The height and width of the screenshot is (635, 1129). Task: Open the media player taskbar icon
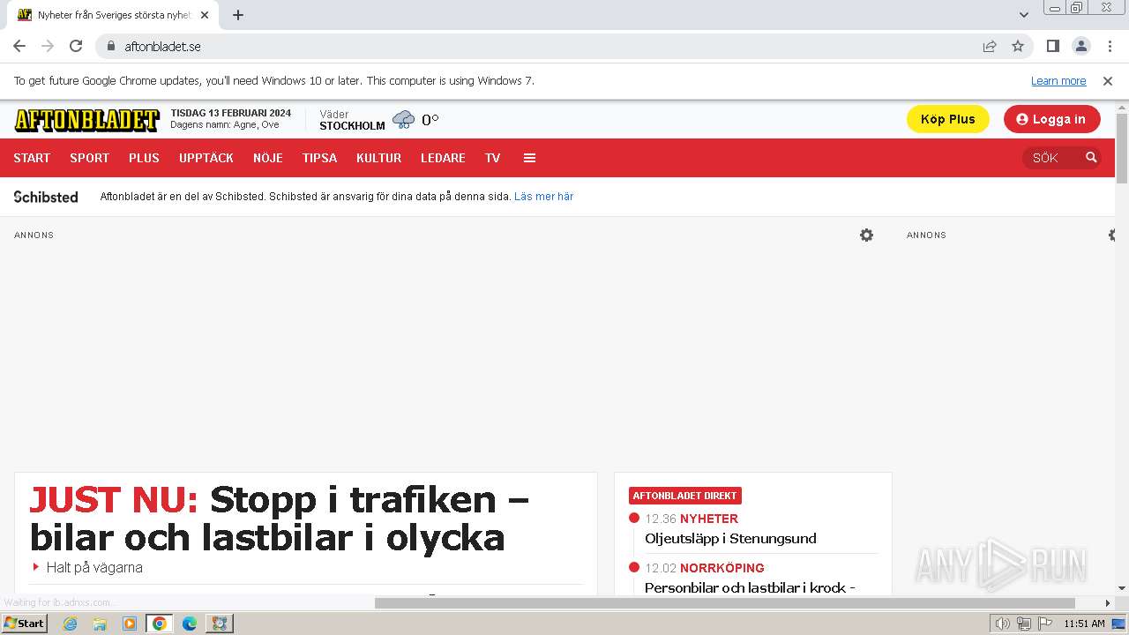pos(130,624)
